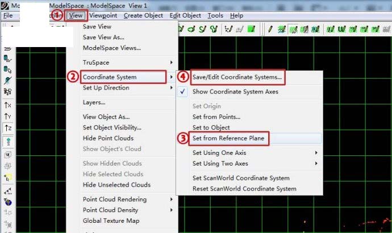Click the grid icon with white box overlay
Image resolution: width=392 pixels, height=233 pixels.
305,29
